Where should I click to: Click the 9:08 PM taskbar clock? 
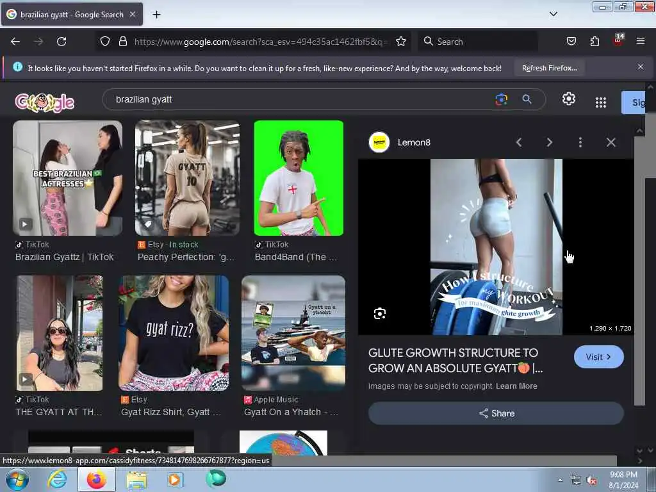tap(623, 480)
